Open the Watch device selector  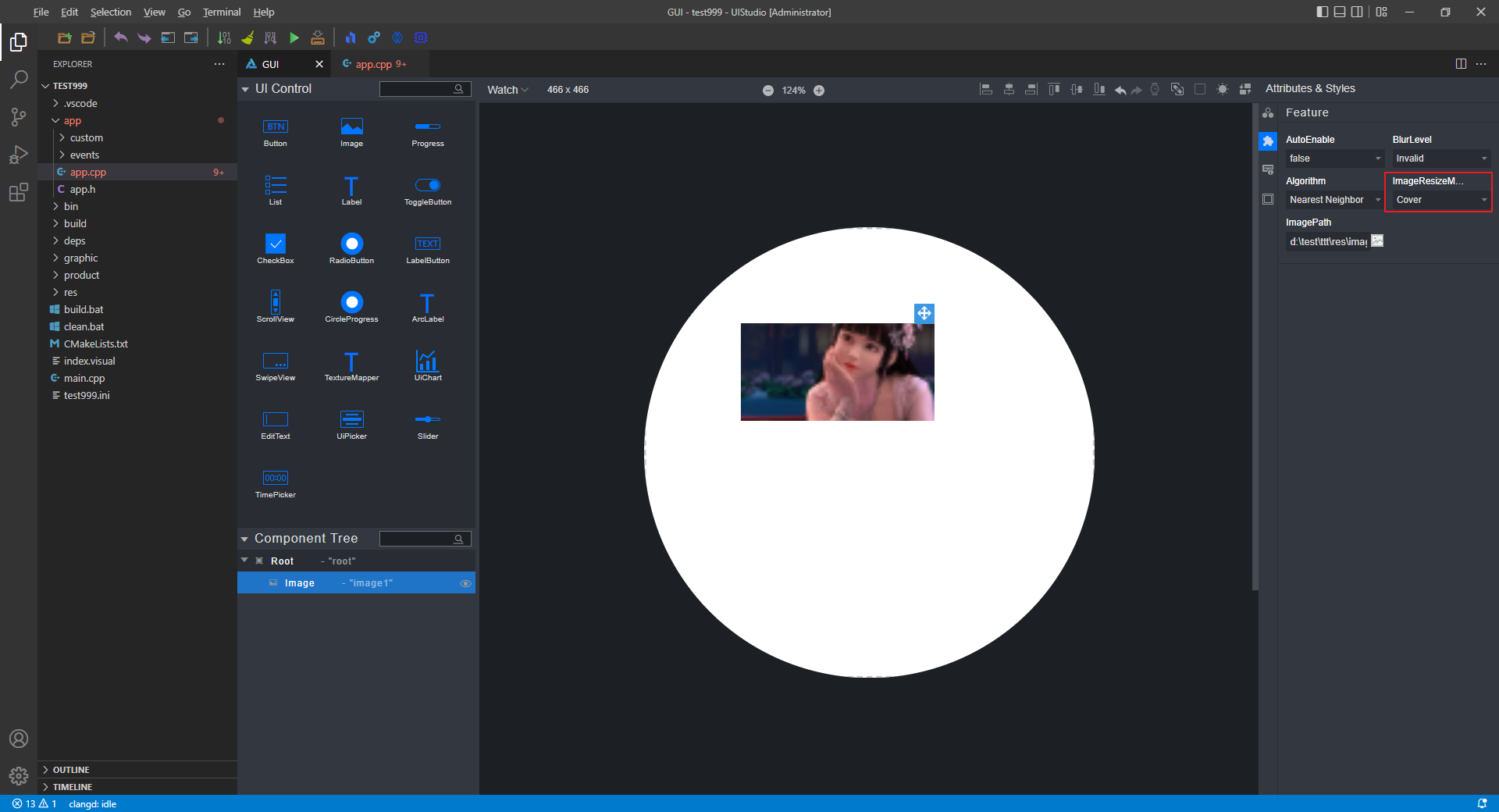click(x=507, y=90)
